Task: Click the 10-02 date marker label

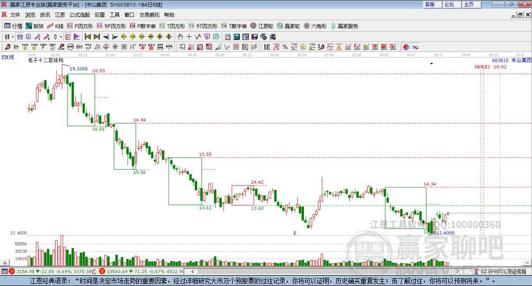Action: point(500,67)
